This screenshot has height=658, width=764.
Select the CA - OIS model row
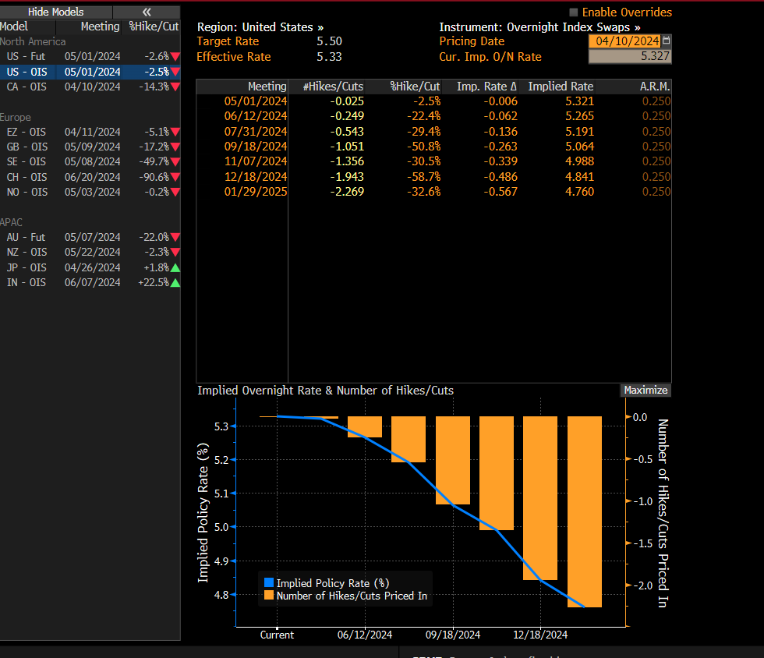[x=90, y=87]
